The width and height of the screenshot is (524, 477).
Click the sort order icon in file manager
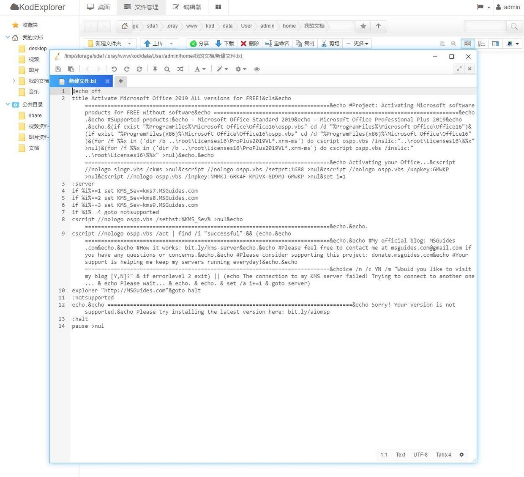click(x=442, y=44)
